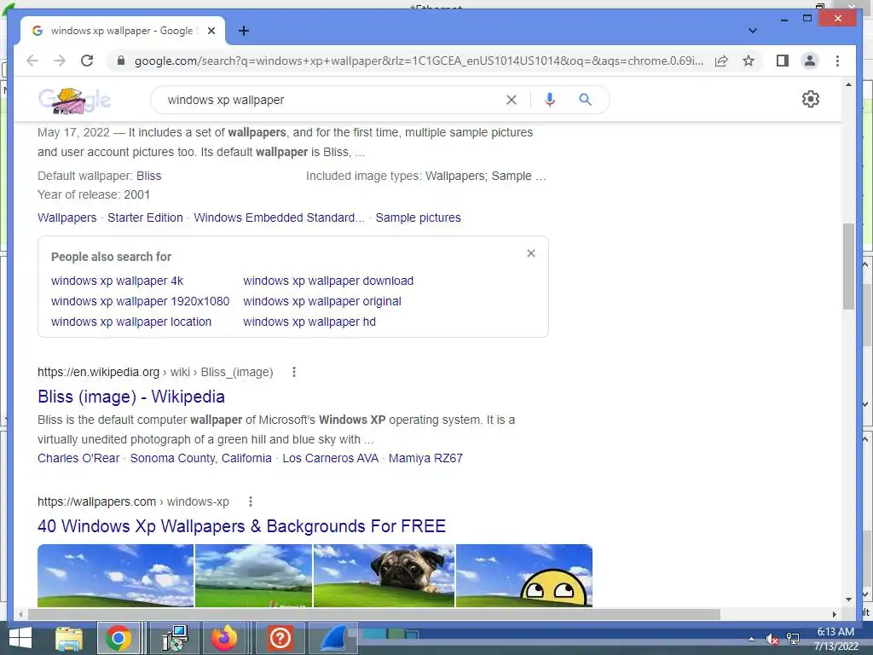Viewport: 873px width, 655px height.
Task: Open the network computers taskbar app
Action: (175, 638)
